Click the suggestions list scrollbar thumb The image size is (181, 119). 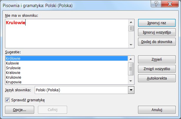tap(131, 69)
